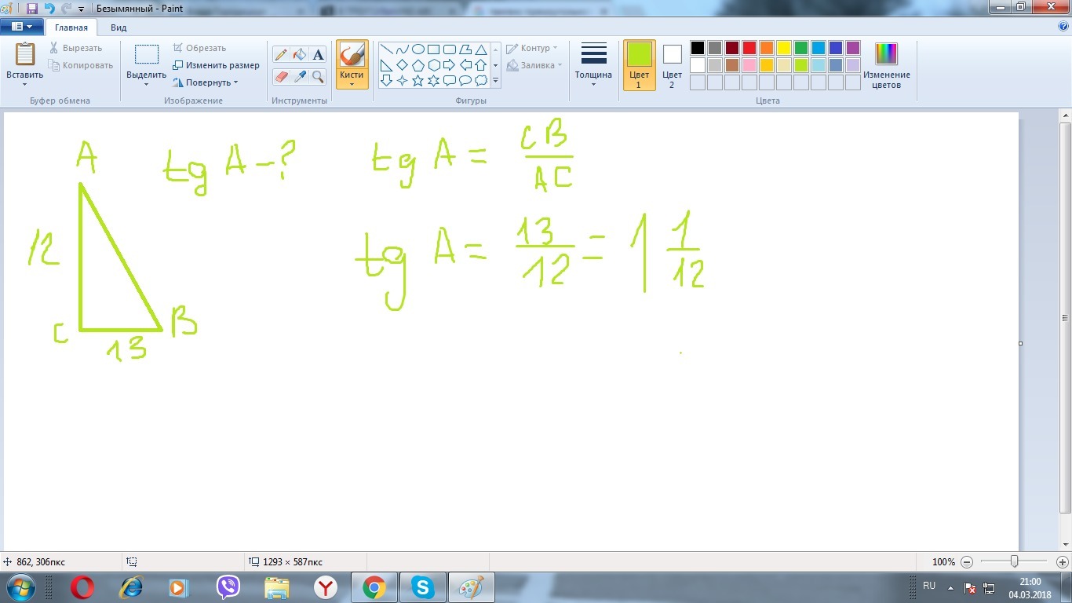1072x603 pixels.
Task: Choose the Rounded rectangle shape
Action: pos(450,49)
